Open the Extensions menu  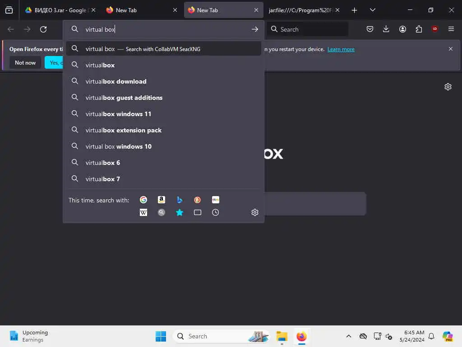click(419, 29)
